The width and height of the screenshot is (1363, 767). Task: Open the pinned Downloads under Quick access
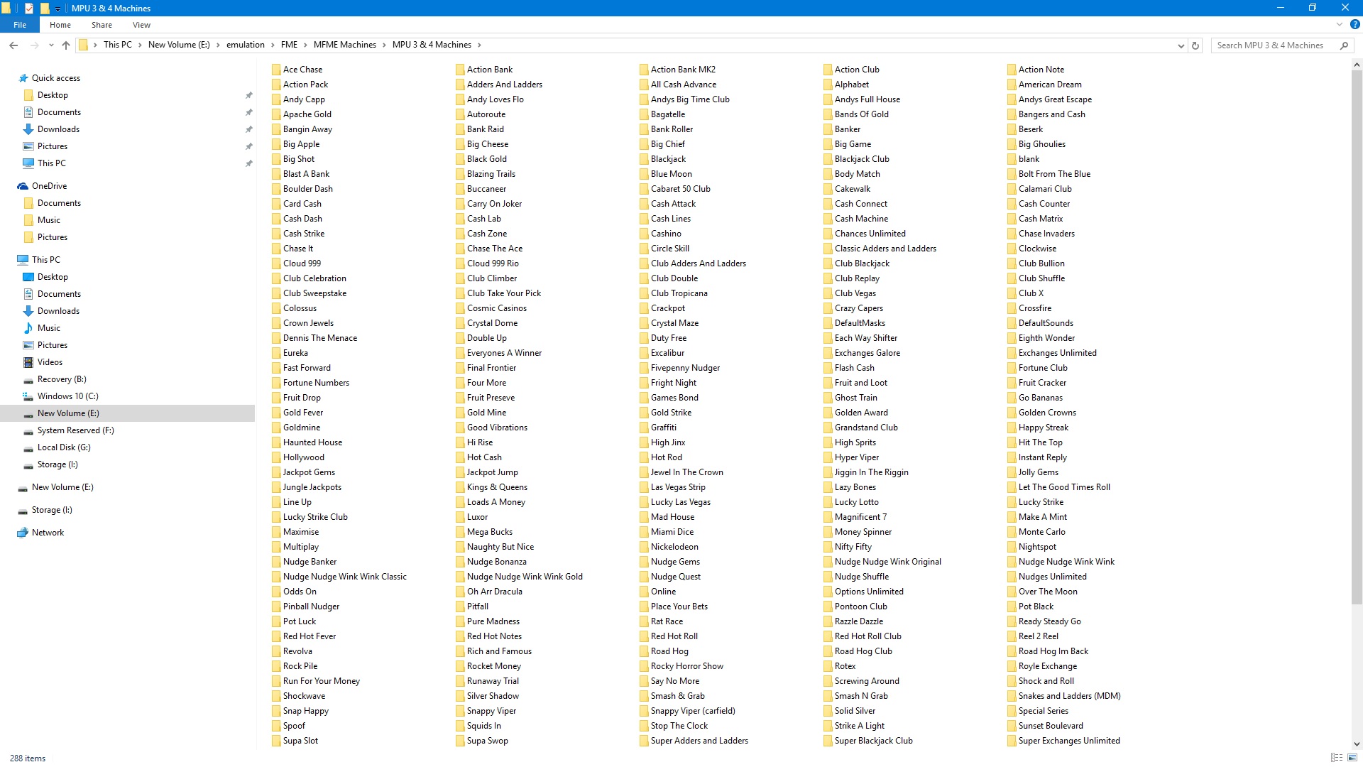(58, 129)
